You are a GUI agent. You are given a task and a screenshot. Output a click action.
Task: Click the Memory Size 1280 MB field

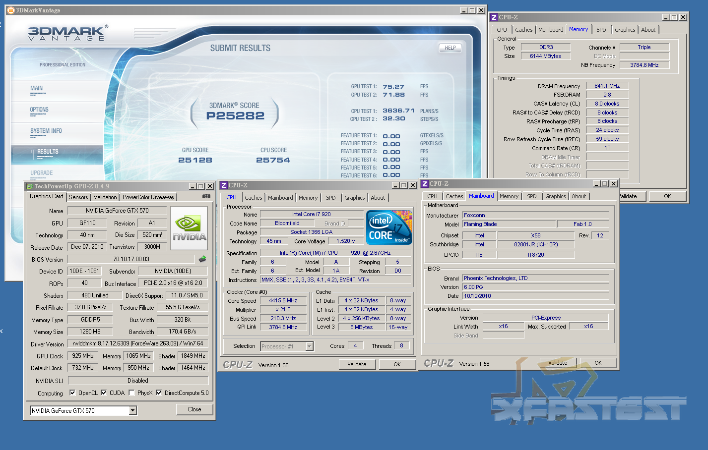click(90, 332)
